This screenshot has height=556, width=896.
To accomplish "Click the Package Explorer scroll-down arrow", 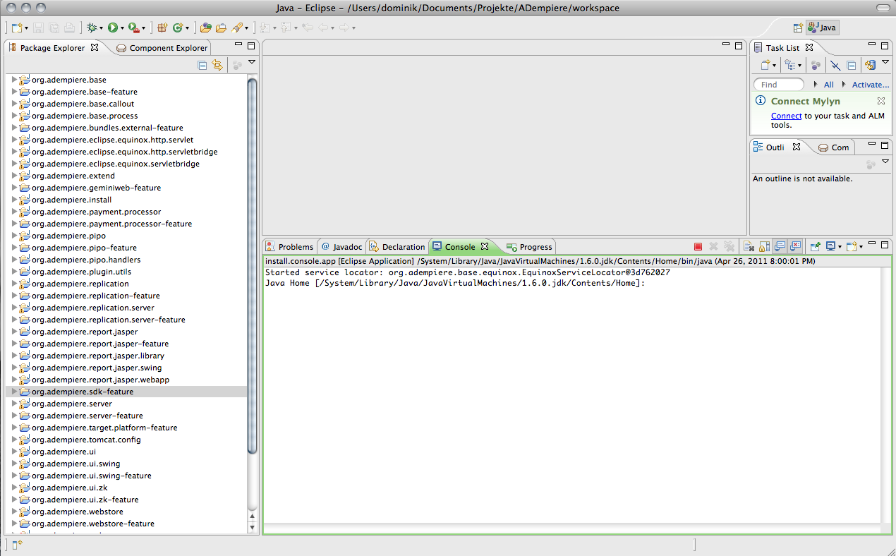I will point(253,527).
